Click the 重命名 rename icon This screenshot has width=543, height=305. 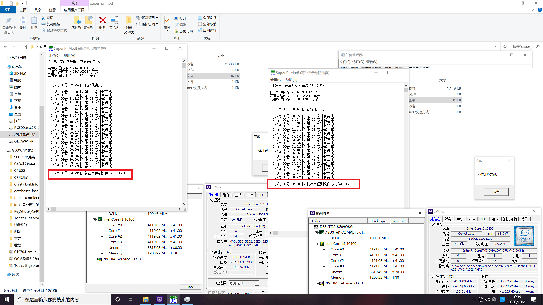click(x=115, y=20)
